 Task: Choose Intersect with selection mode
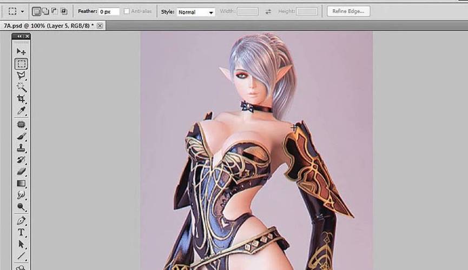click(64, 11)
